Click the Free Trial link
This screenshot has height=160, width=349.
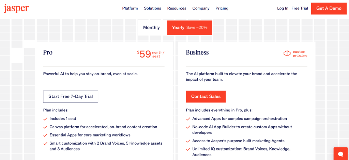[300, 9]
